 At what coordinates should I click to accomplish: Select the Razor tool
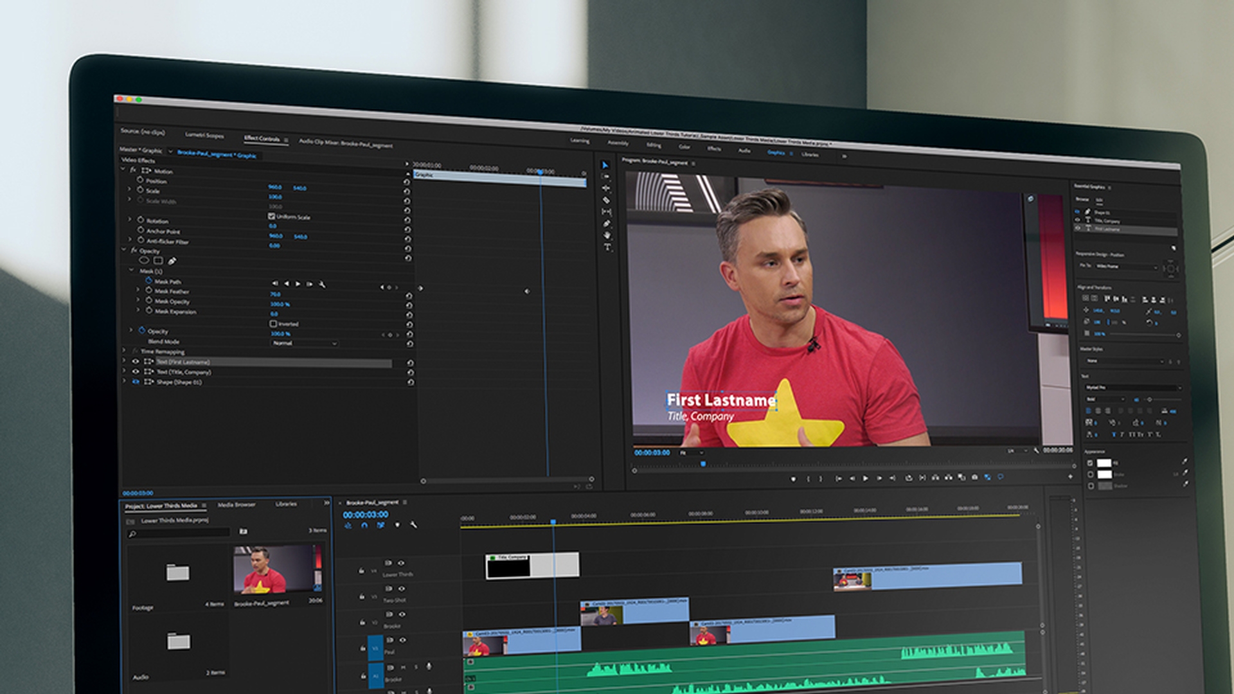(x=606, y=200)
